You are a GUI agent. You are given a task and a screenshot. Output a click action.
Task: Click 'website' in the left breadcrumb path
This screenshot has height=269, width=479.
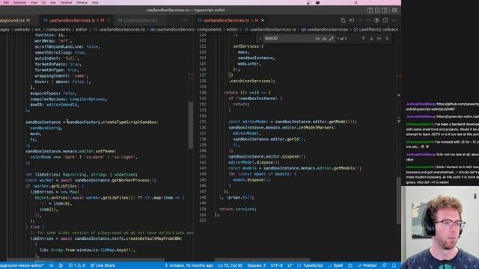click(22, 30)
